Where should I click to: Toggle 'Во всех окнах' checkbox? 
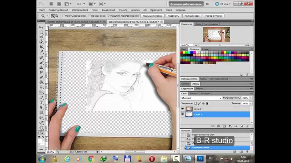90,16
